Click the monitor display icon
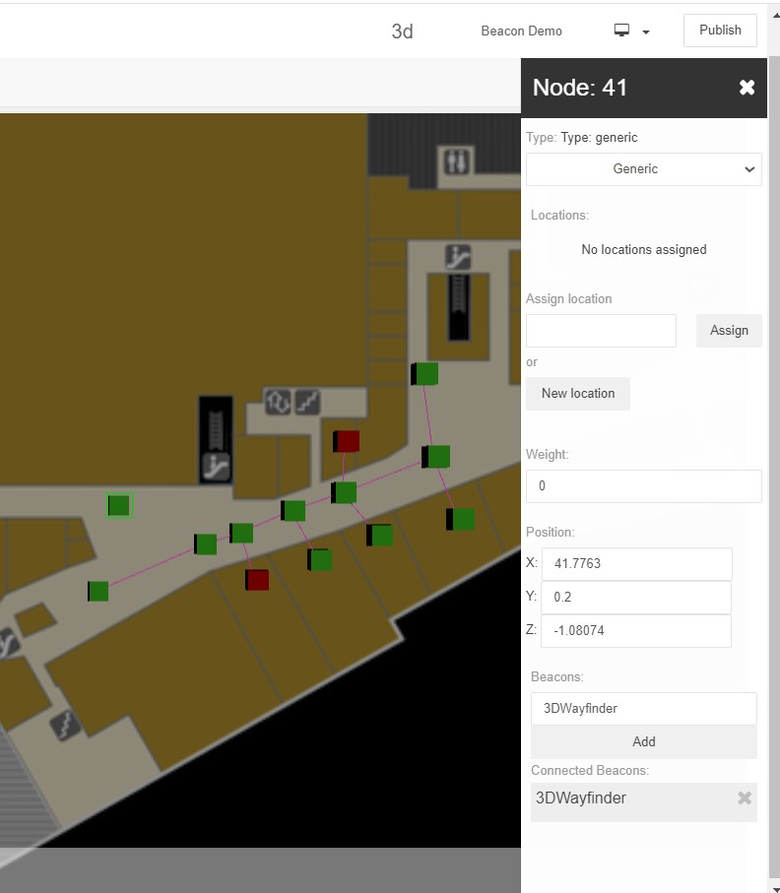 (x=621, y=31)
